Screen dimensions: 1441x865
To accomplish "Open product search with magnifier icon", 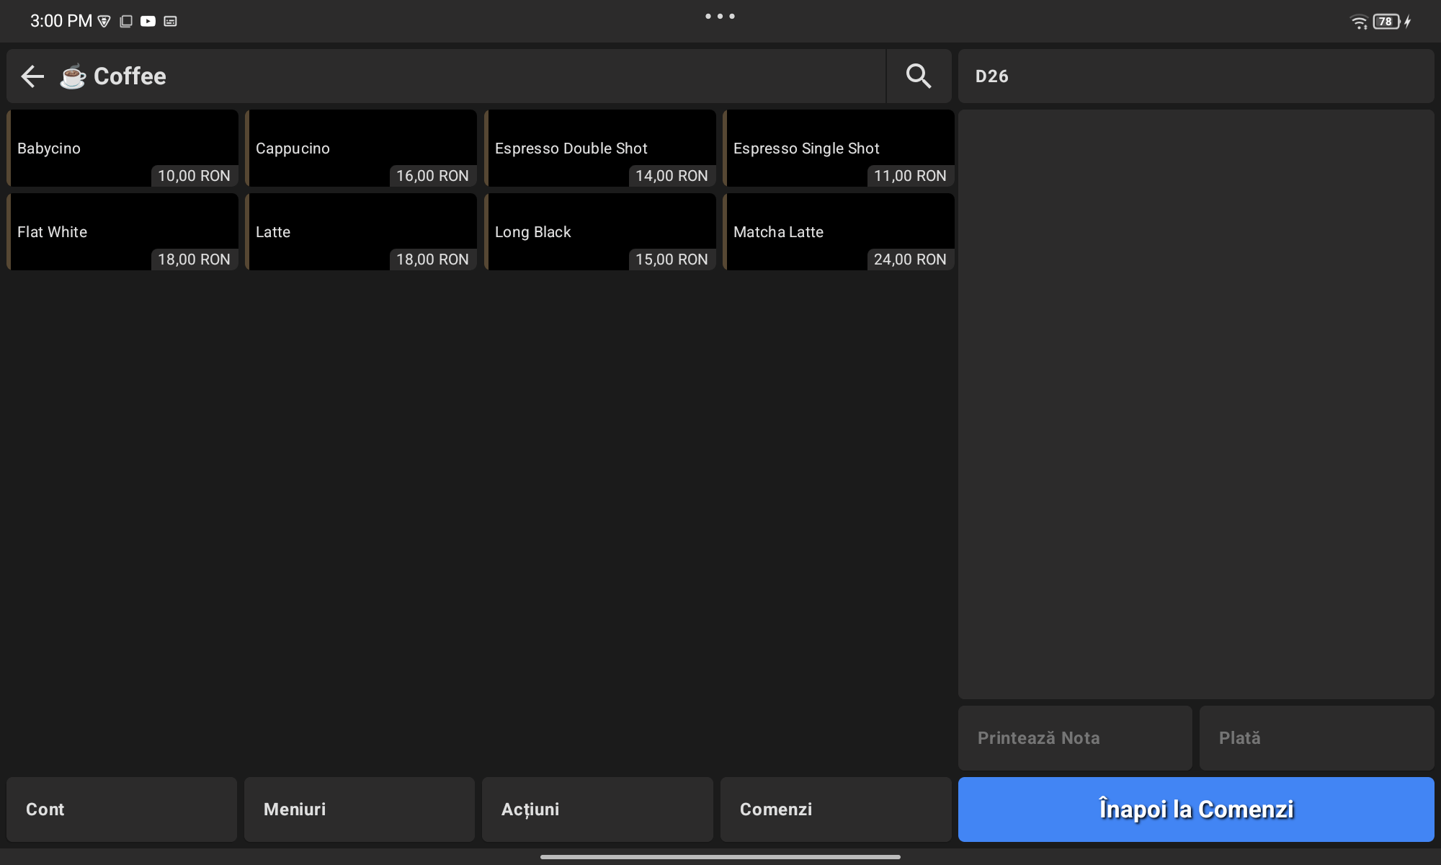I will (x=918, y=76).
